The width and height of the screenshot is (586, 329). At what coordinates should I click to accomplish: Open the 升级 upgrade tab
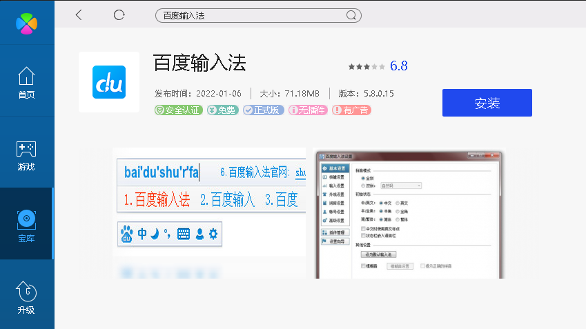point(26,298)
